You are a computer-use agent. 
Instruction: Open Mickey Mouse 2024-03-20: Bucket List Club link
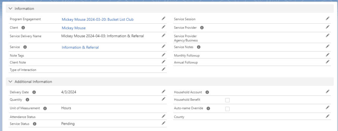click(98, 19)
